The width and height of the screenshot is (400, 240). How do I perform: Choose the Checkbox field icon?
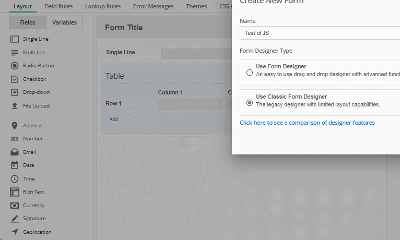pos(15,79)
